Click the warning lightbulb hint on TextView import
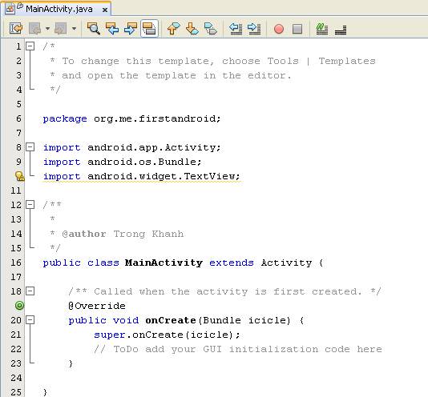 pos(20,176)
